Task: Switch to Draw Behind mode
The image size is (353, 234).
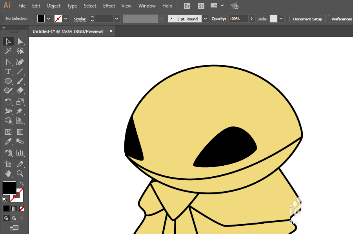Action: click(14, 218)
